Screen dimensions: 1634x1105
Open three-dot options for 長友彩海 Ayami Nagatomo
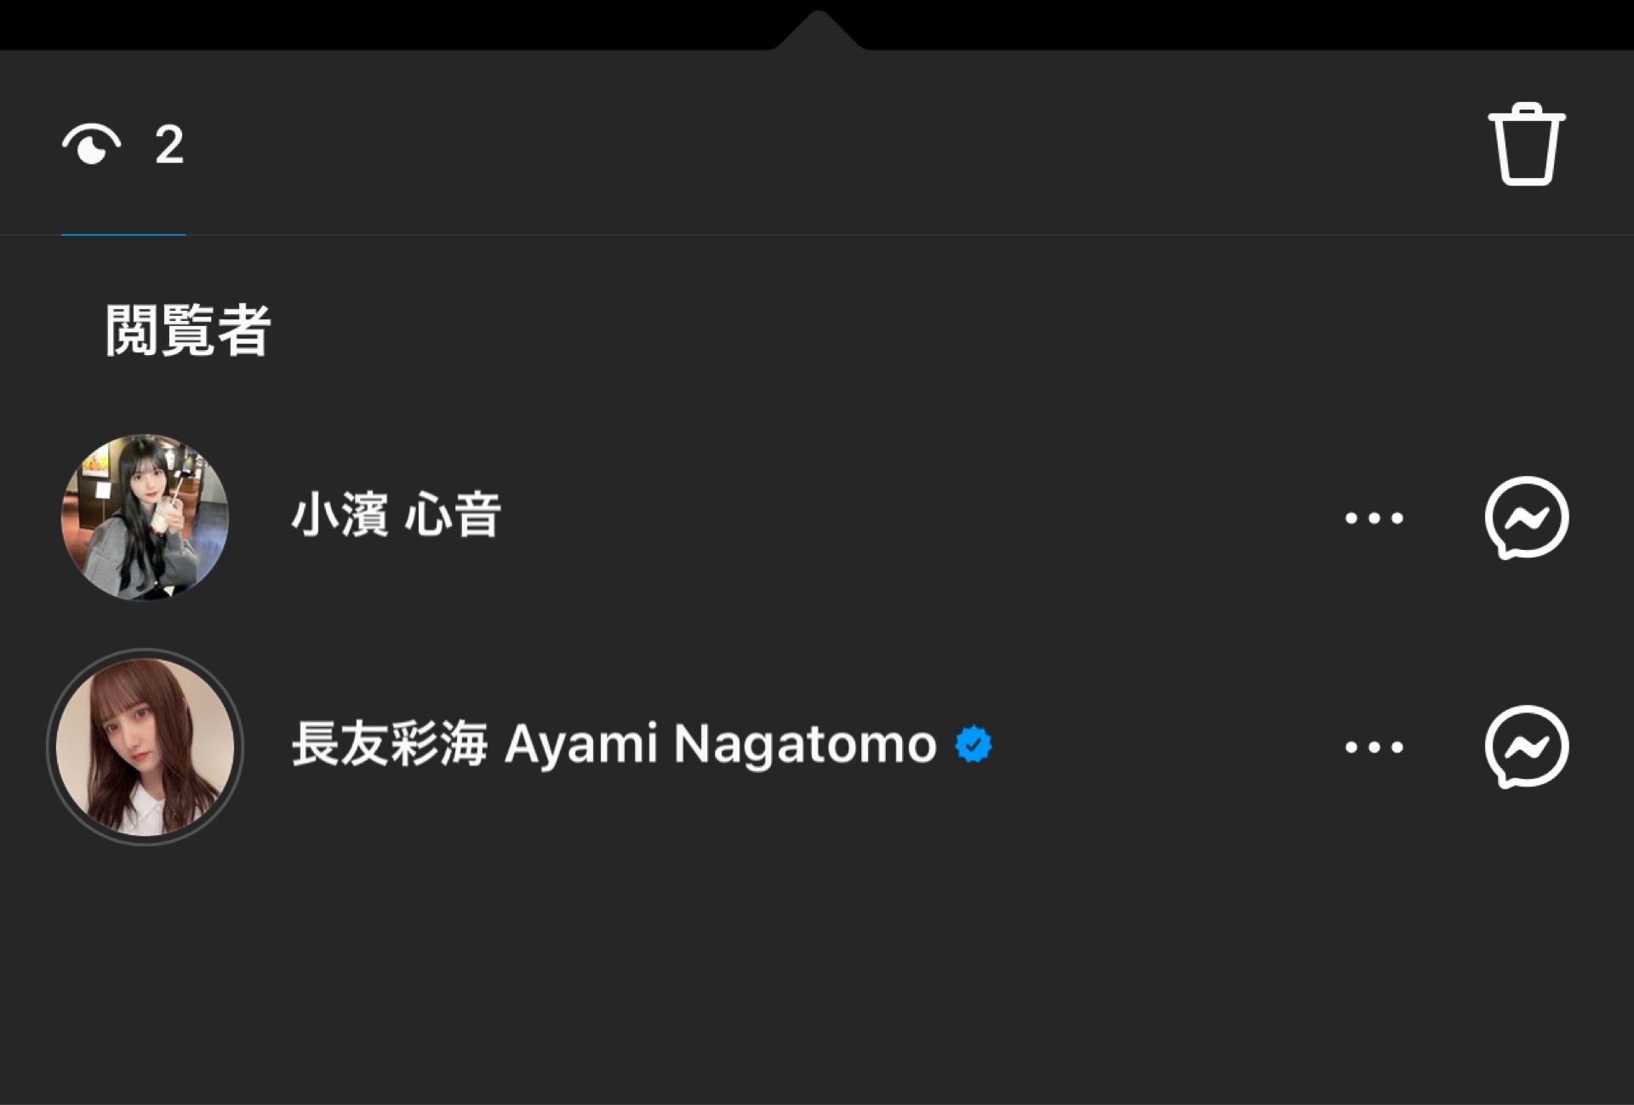coord(1374,747)
